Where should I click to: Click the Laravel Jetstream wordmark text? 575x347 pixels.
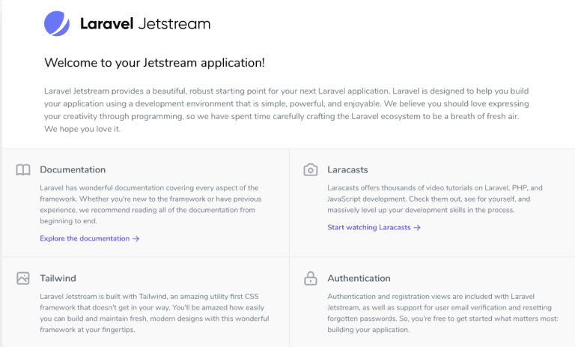click(x=145, y=24)
